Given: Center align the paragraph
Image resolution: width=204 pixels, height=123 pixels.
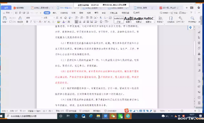Looking at the screenshot, I should coord(80,22).
